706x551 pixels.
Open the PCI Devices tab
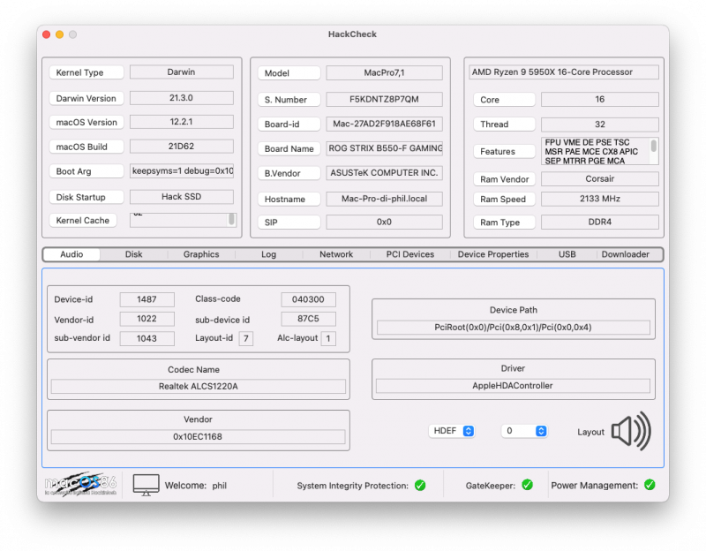(410, 254)
